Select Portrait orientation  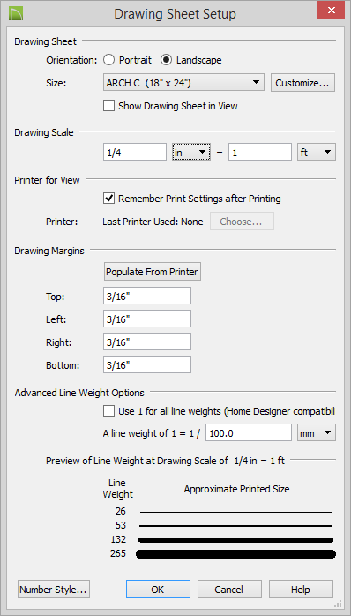tap(108, 60)
